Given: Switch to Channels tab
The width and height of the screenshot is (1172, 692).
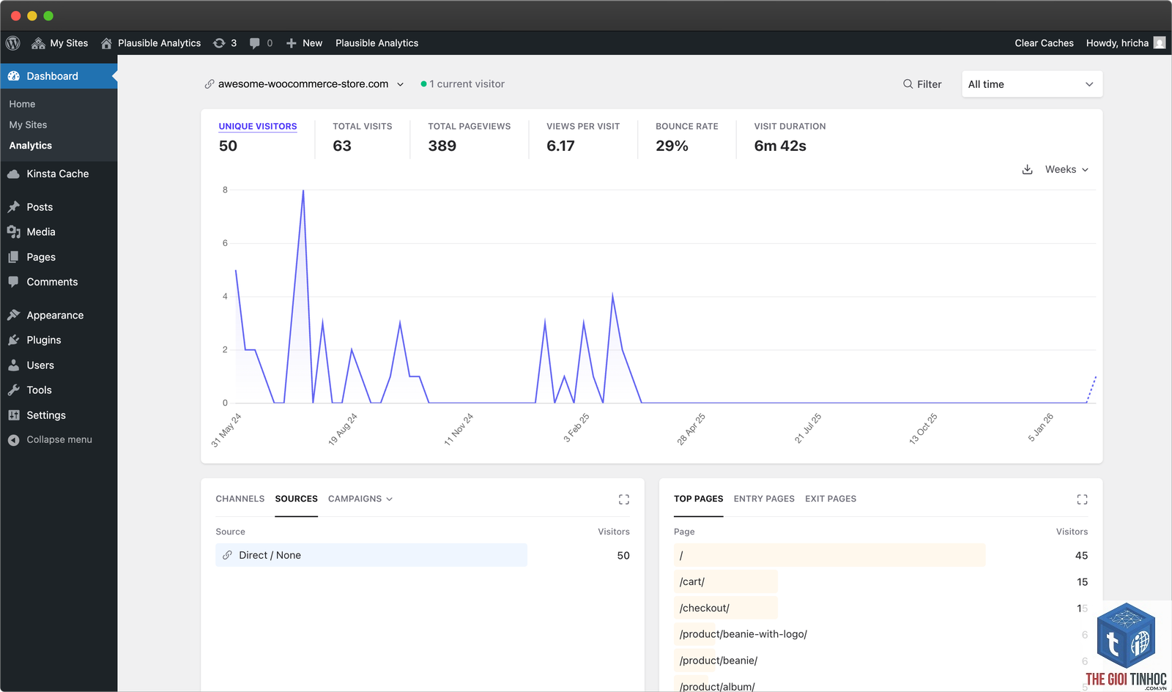Looking at the screenshot, I should [x=240, y=499].
